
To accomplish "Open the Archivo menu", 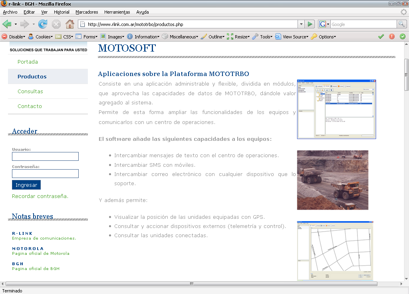I will pos(10,12).
